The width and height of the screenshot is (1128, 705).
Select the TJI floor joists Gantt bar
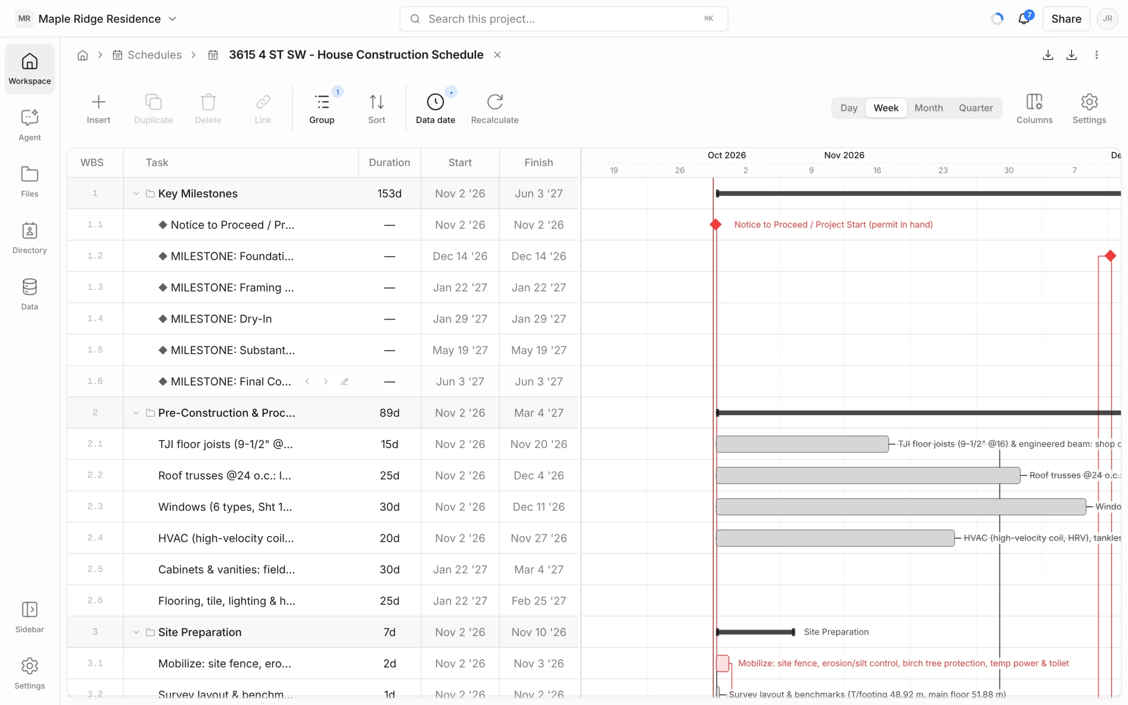[802, 444]
